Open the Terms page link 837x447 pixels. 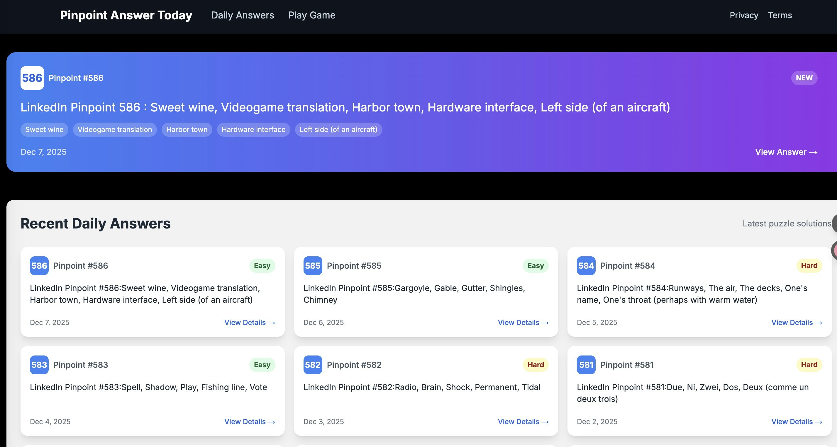tap(780, 15)
